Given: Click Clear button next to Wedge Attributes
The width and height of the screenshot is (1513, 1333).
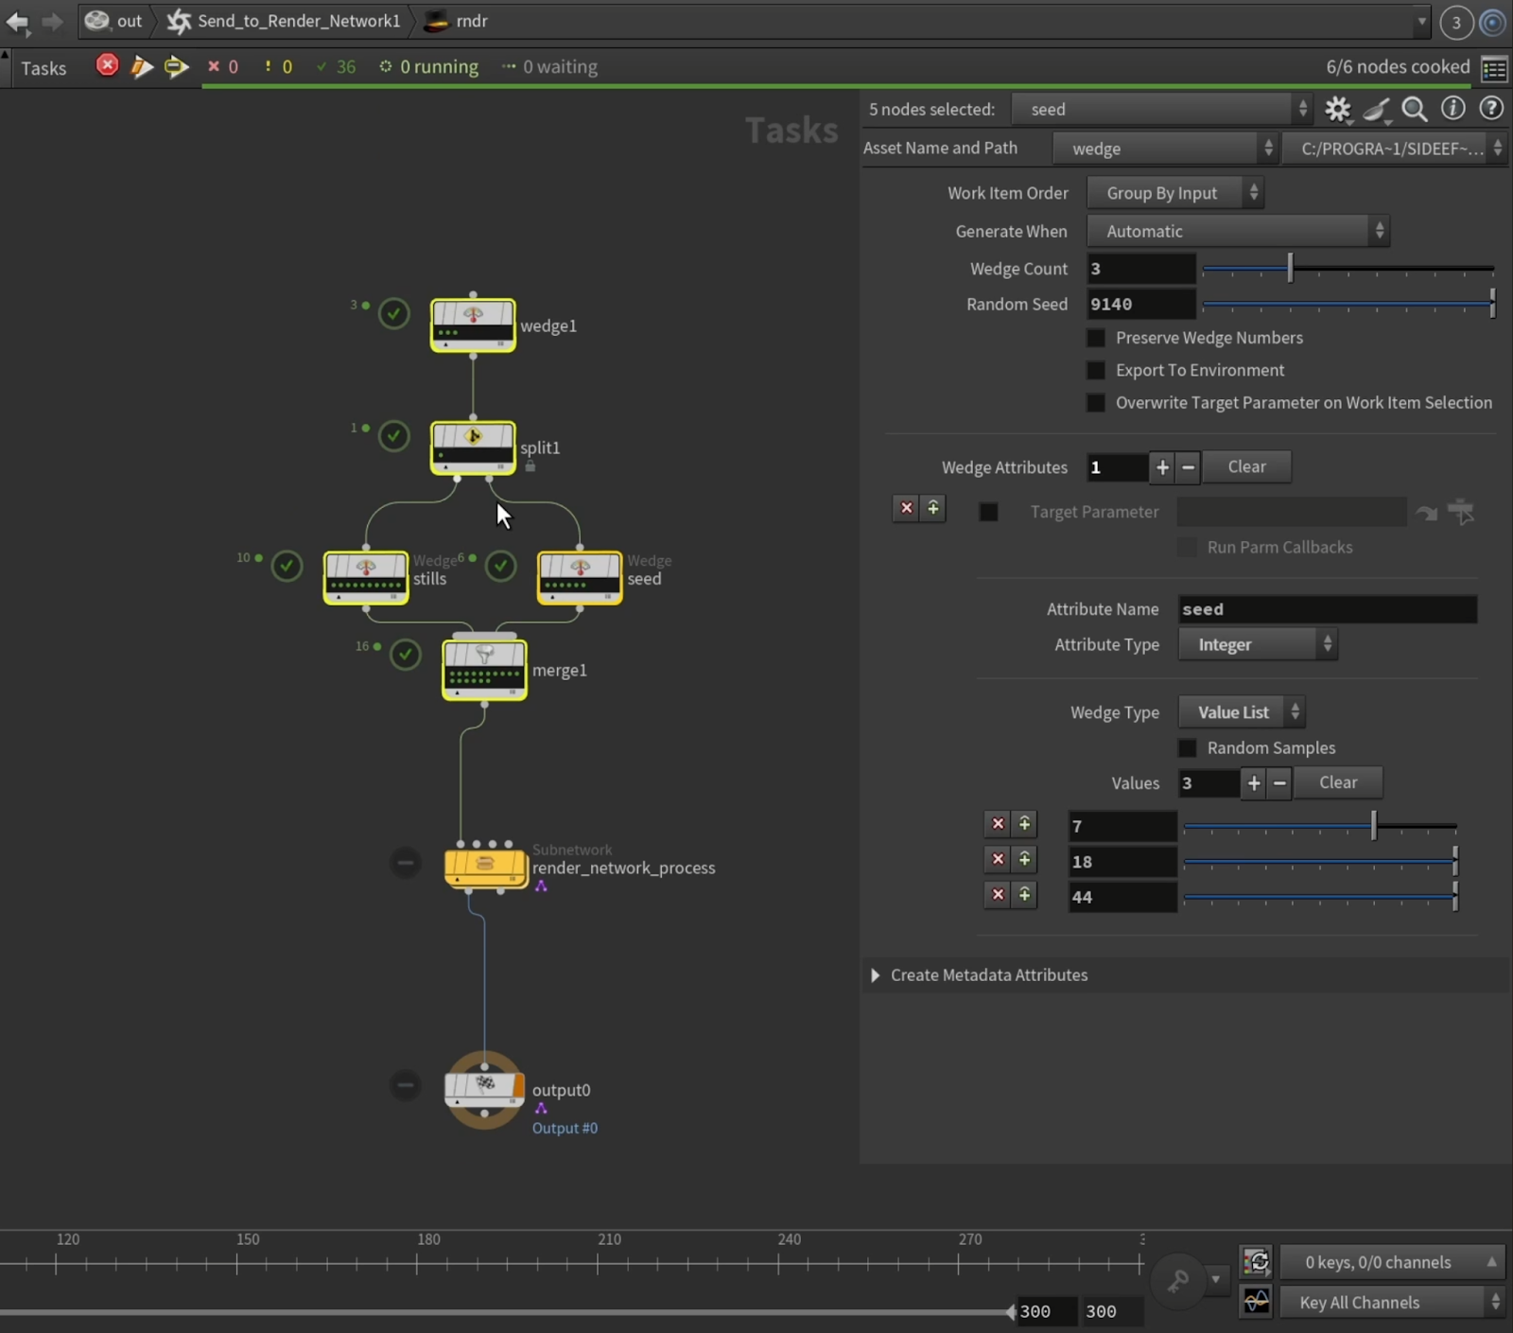Looking at the screenshot, I should [x=1245, y=466].
